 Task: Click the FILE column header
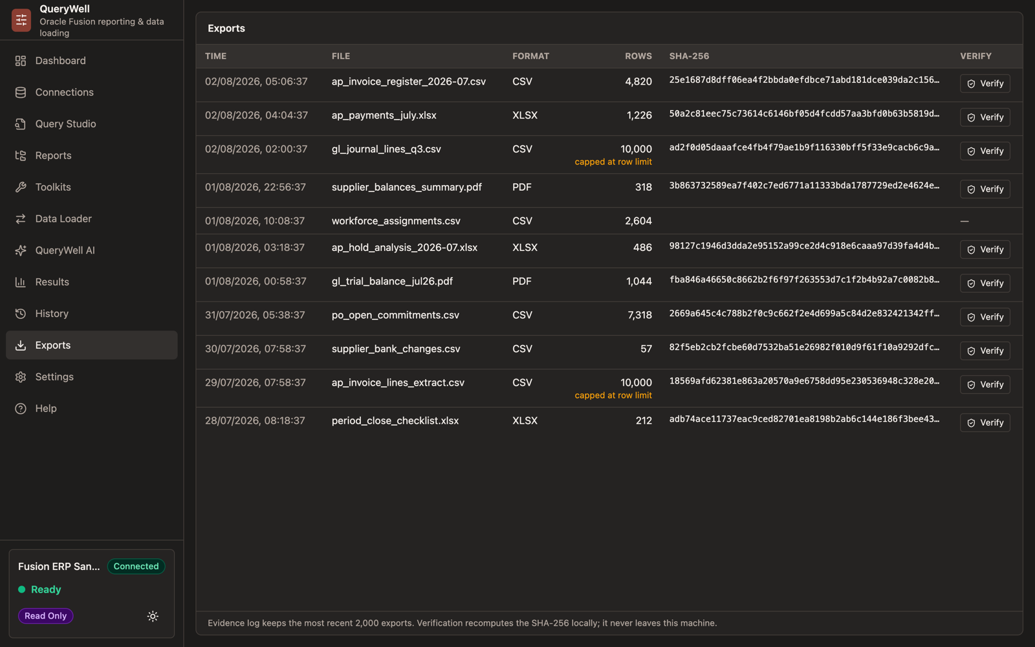coord(341,56)
